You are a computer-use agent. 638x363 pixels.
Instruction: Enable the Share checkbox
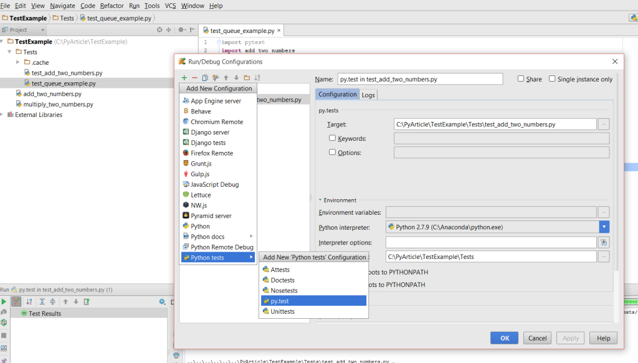pyautogui.click(x=521, y=79)
